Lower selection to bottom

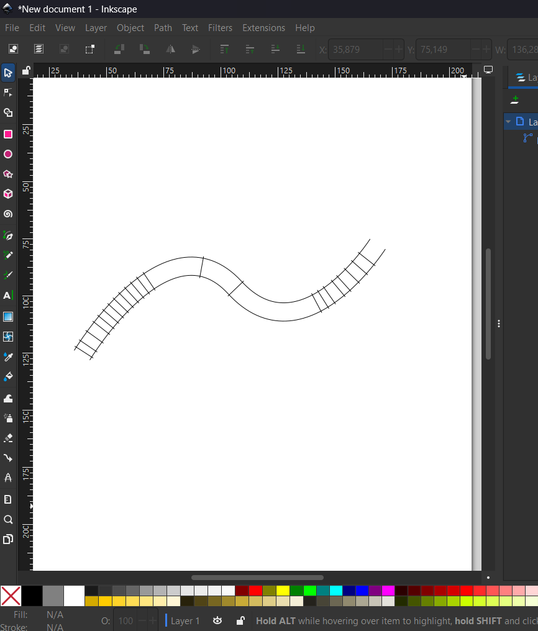(301, 49)
